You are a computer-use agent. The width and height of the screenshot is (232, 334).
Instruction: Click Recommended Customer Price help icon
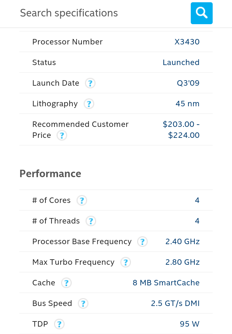[x=62, y=136]
